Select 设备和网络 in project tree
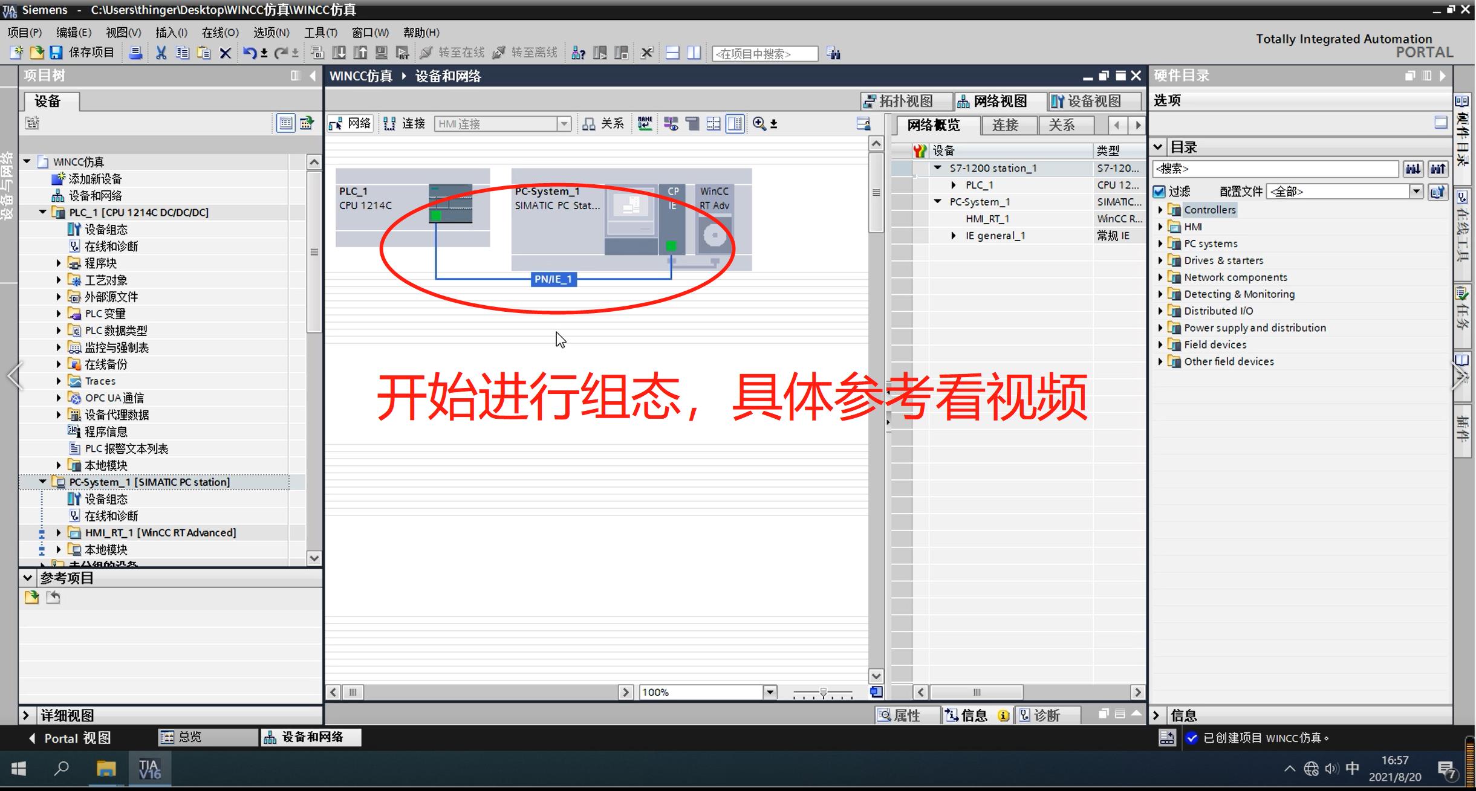 point(95,196)
